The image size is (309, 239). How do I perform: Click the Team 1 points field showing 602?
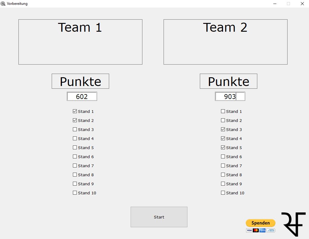[82, 97]
